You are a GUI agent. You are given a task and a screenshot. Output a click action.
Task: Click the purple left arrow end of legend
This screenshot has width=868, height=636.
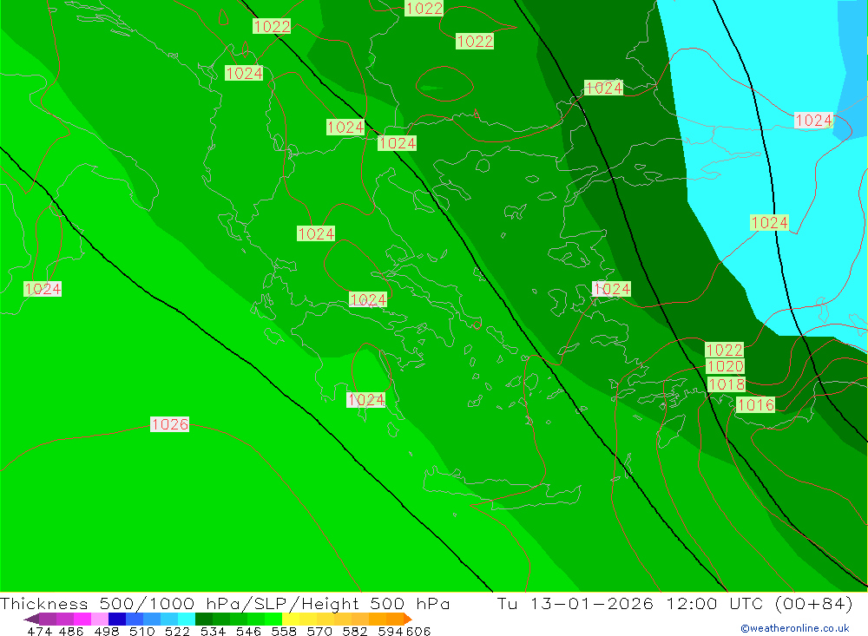pyautogui.click(x=31, y=619)
